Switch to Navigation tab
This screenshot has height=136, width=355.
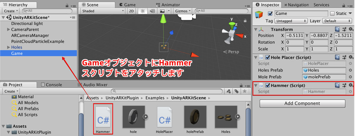[x=296, y=5]
